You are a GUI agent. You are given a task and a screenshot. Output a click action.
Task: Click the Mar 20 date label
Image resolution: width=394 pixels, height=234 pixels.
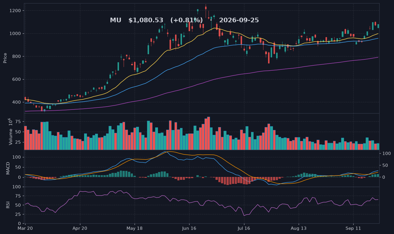[25, 229]
